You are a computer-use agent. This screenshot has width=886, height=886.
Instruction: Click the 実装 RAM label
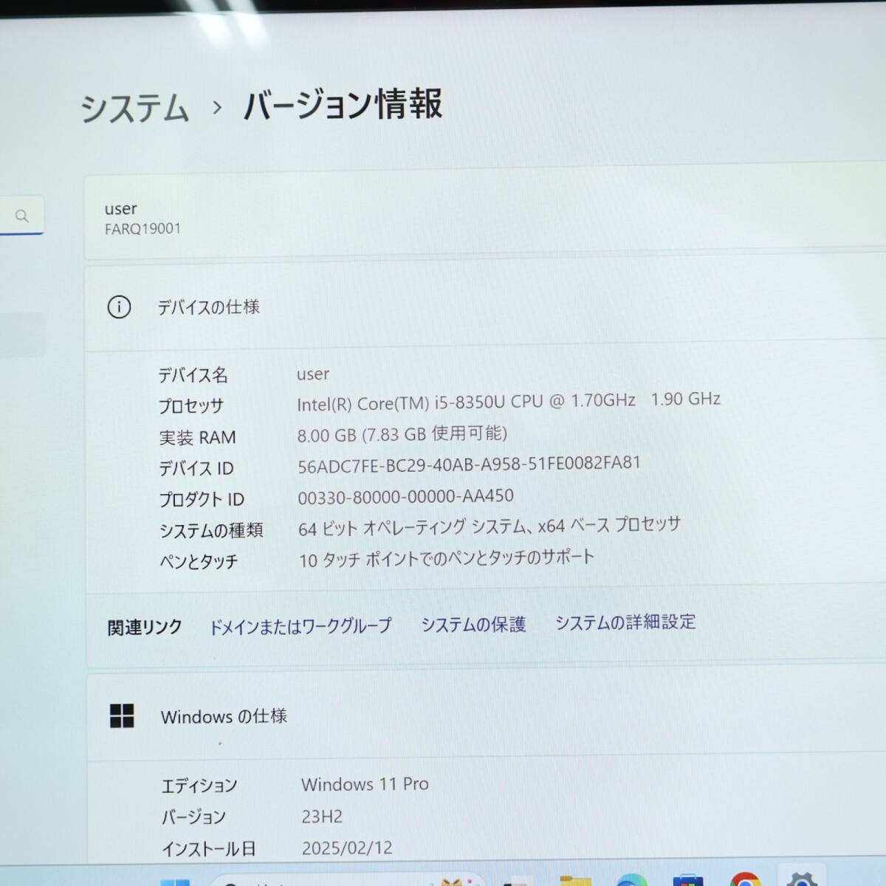(197, 438)
